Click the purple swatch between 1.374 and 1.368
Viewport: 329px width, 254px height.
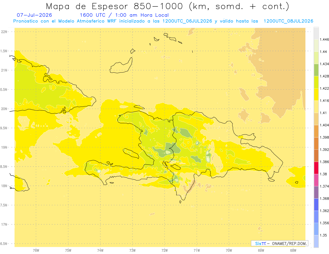pyautogui.click(x=316, y=192)
